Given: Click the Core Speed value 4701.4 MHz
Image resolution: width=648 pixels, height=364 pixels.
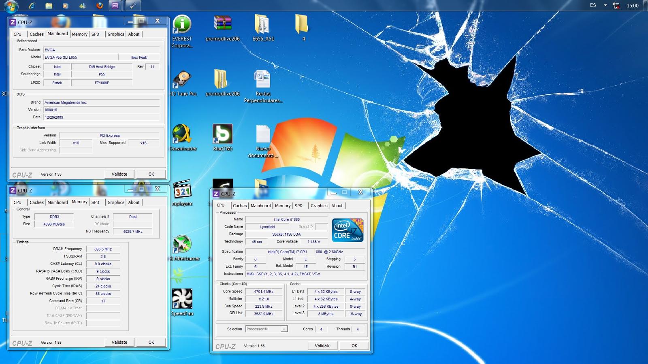Looking at the screenshot, I should pos(264,292).
